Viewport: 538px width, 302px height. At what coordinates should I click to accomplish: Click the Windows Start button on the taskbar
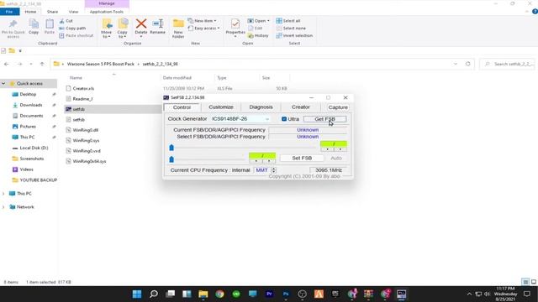[x=137, y=294]
